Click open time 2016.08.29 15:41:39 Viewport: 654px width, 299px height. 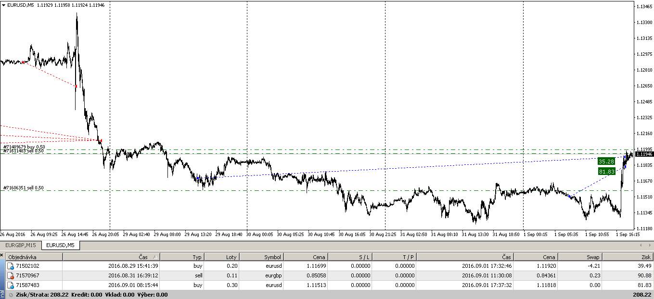tap(134, 266)
